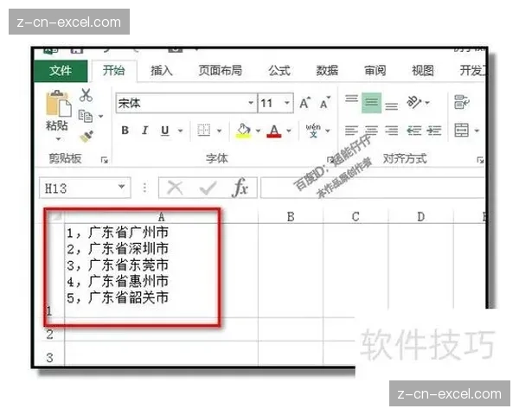Click the Paste clipboard icon
Screen dimensions: 519x415
pyautogui.click(x=58, y=103)
